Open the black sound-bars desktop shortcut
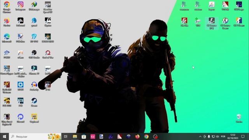Image resolution: width=249 pixels, height=140 pixels. pyautogui.click(x=21, y=22)
